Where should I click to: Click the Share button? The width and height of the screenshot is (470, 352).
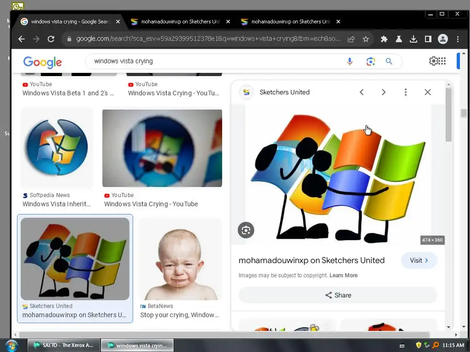click(x=338, y=295)
